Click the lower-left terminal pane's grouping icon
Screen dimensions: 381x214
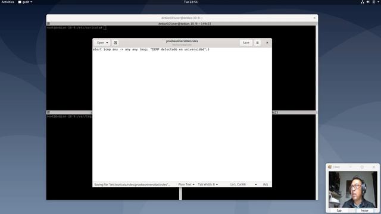click(48, 112)
